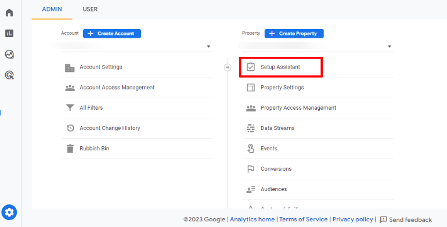Click the Rubbish Bin trash icon
Viewport: 447px width, 227px height.
tap(70, 149)
